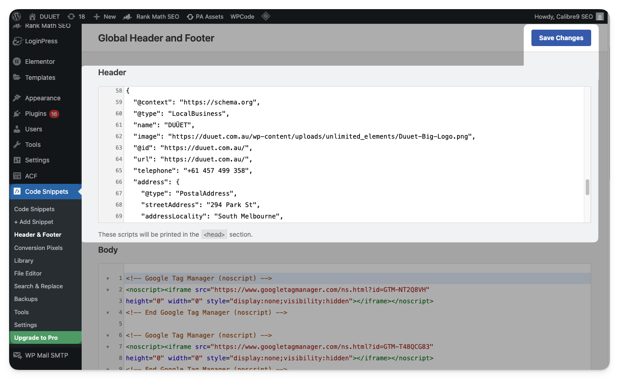Collapse fold arrow at Body line 4
Image resolution: width=619 pixels, height=379 pixels.
tap(108, 312)
